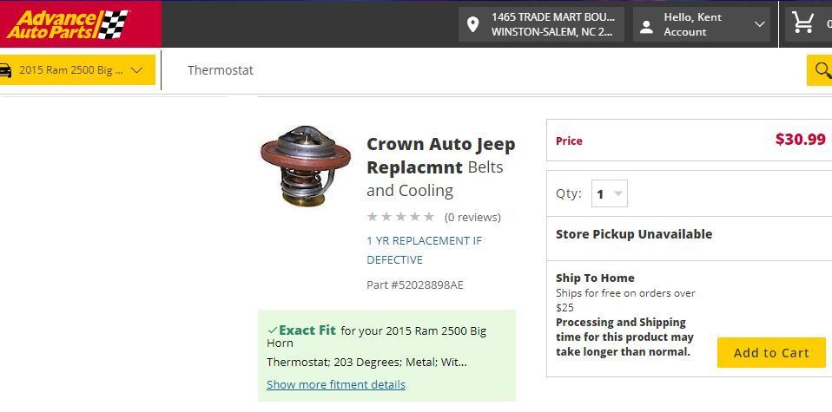Image resolution: width=832 pixels, height=412 pixels.
Task: Click the Exact Fit checkmark icon
Action: [x=272, y=330]
